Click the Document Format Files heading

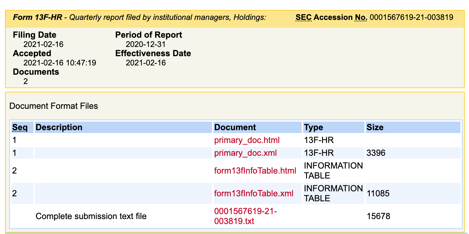pos(54,106)
